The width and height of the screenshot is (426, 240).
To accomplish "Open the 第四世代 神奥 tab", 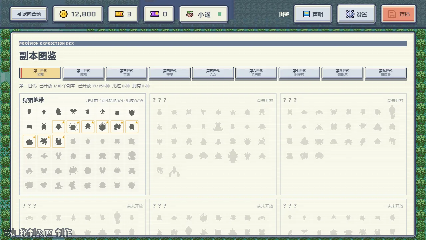I will tap(170, 73).
